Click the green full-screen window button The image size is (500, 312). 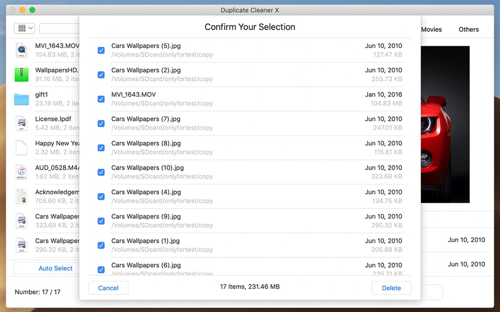[x=32, y=10]
